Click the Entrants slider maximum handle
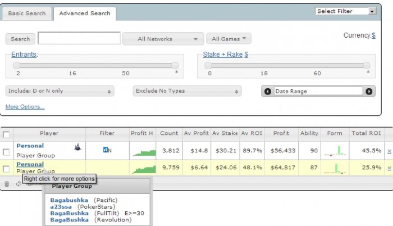This screenshot has width=393, height=226. click(x=175, y=66)
